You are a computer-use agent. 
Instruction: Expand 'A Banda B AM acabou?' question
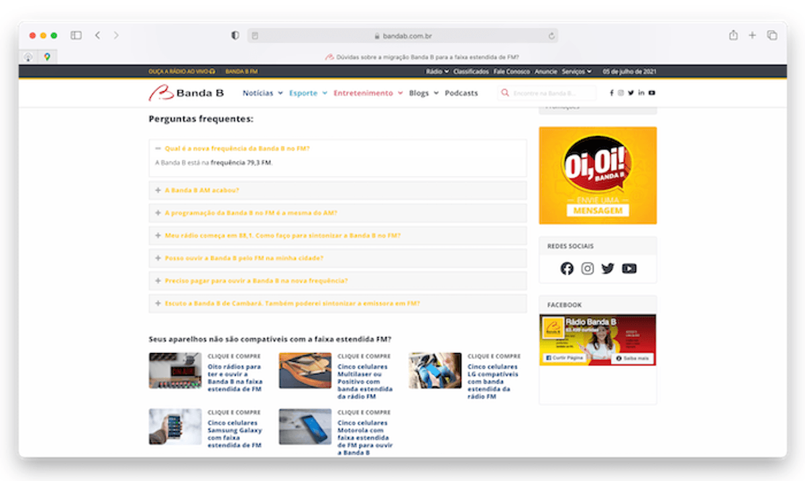pyautogui.click(x=337, y=190)
